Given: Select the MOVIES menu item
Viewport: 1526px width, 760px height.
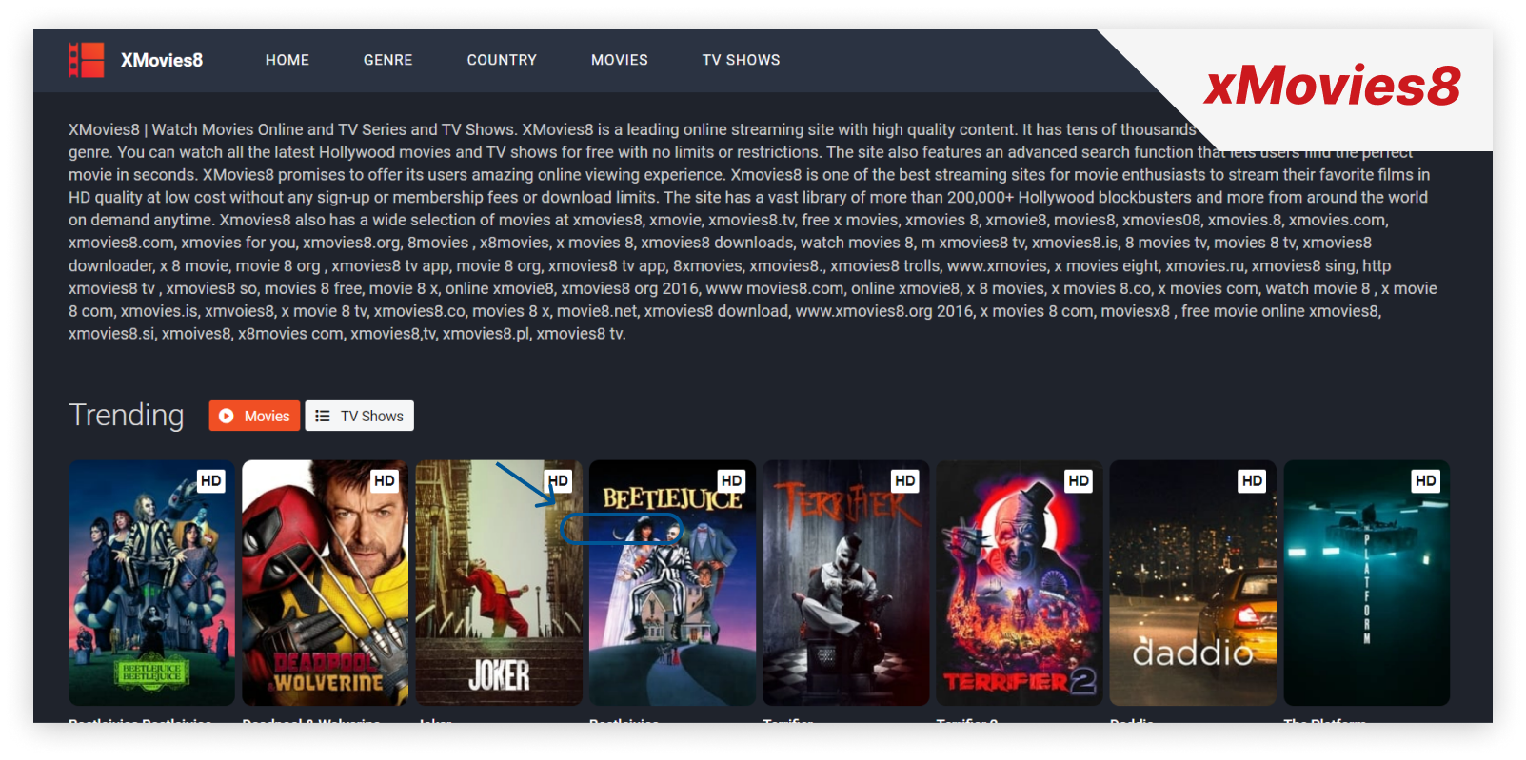Looking at the screenshot, I should click(x=620, y=60).
